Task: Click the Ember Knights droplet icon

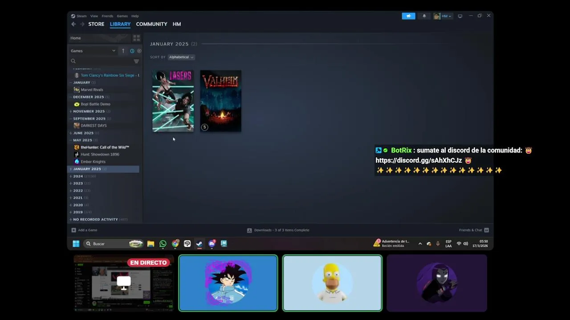Action: click(x=77, y=162)
